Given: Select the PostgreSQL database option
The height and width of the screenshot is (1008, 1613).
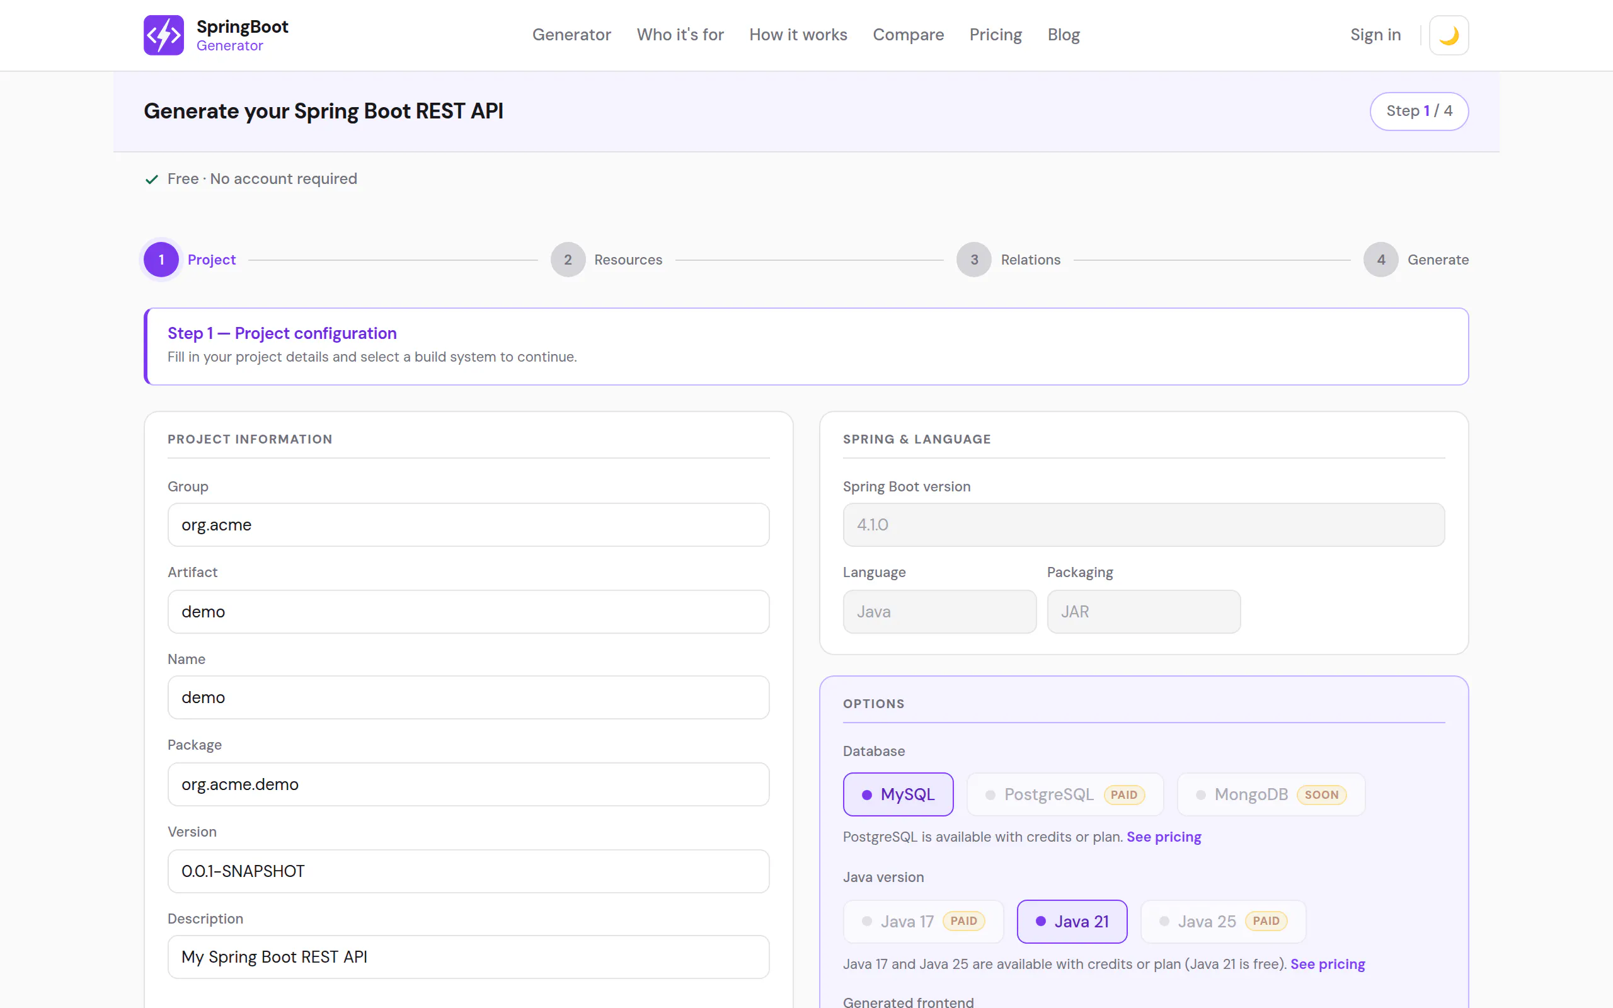Looking at the screenshot, I should click(x=1064, y=794).
